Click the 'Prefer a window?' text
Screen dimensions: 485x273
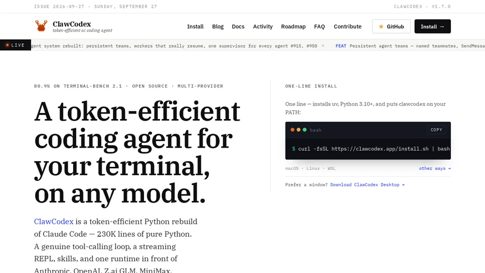(306, 184)
